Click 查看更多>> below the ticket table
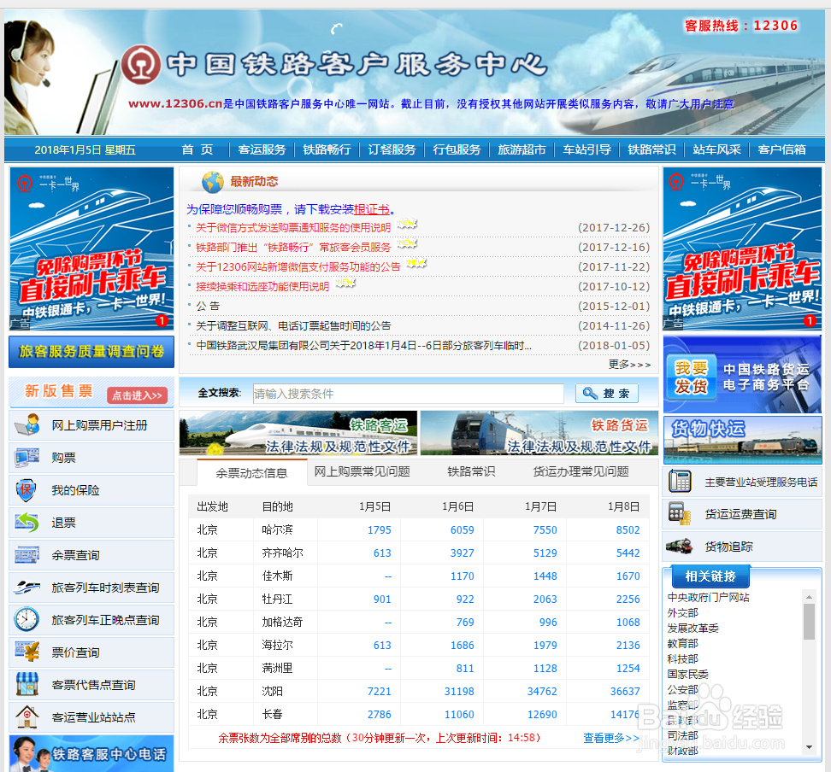The width and height of the screenshot is (831, 772). click(x=611, y=738)
